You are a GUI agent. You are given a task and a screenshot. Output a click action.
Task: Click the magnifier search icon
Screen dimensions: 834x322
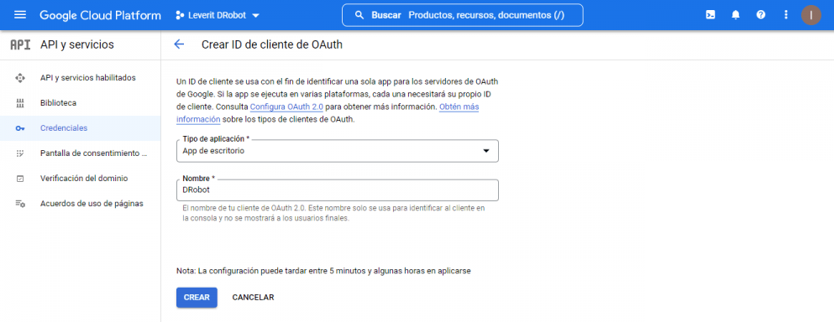[359, 15]
